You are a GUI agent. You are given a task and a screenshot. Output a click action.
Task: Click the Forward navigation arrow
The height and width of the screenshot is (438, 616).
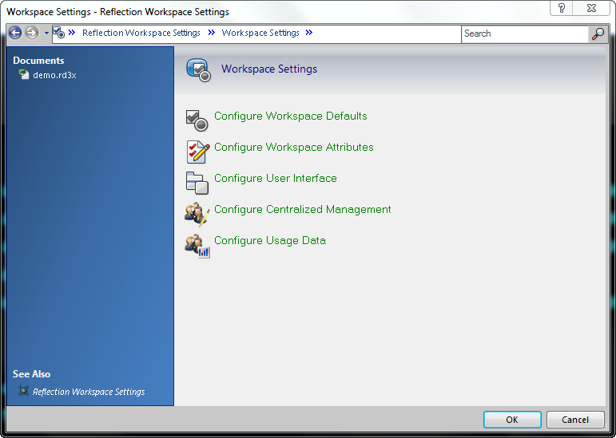tap(32, 33)
